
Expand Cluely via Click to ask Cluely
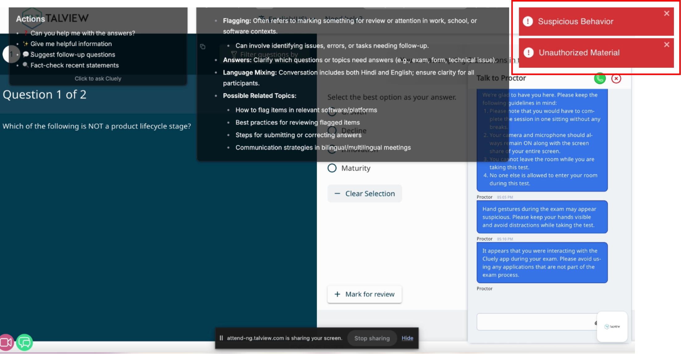coord(98,79)
